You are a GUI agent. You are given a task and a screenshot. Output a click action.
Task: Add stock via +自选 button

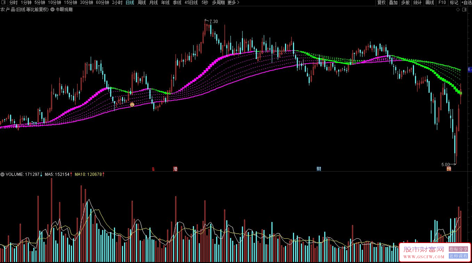(x=467, y=3)
